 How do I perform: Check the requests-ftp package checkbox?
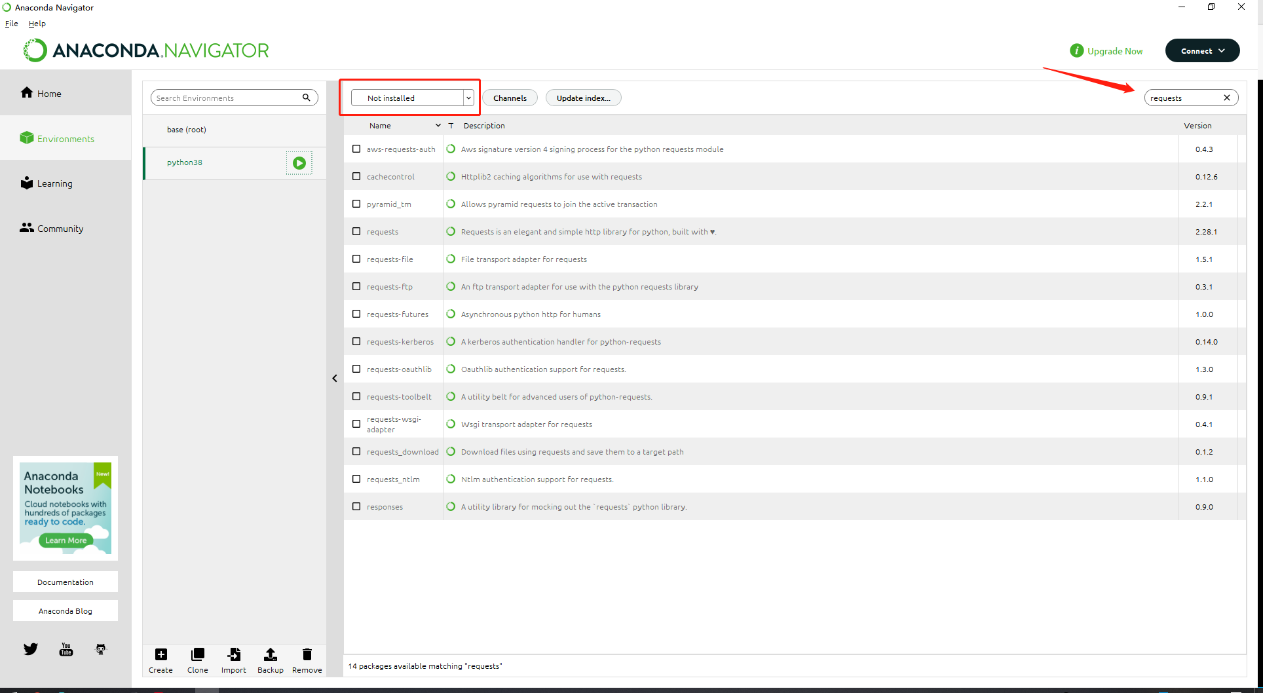356,286
